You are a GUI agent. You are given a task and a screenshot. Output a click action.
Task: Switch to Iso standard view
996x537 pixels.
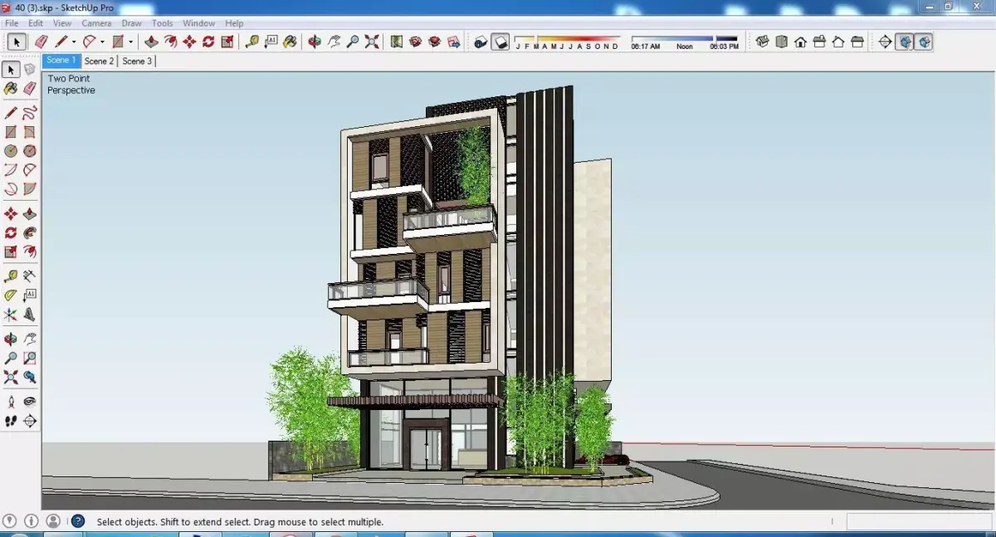click(762, 41)
